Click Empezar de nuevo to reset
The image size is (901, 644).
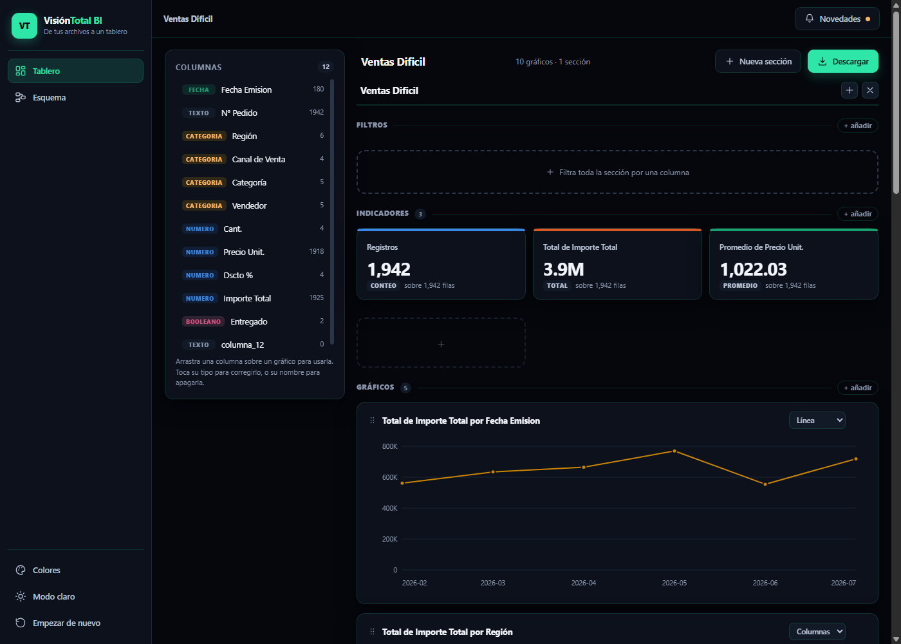tap(75, 623)
